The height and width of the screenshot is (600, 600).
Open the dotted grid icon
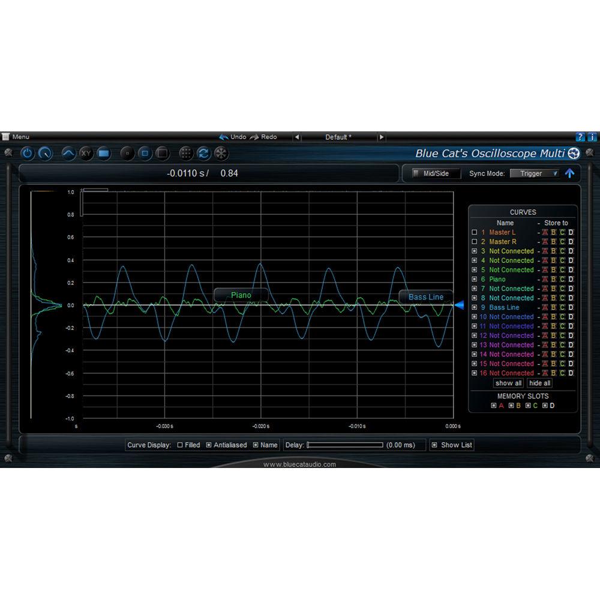click(186, 154)
